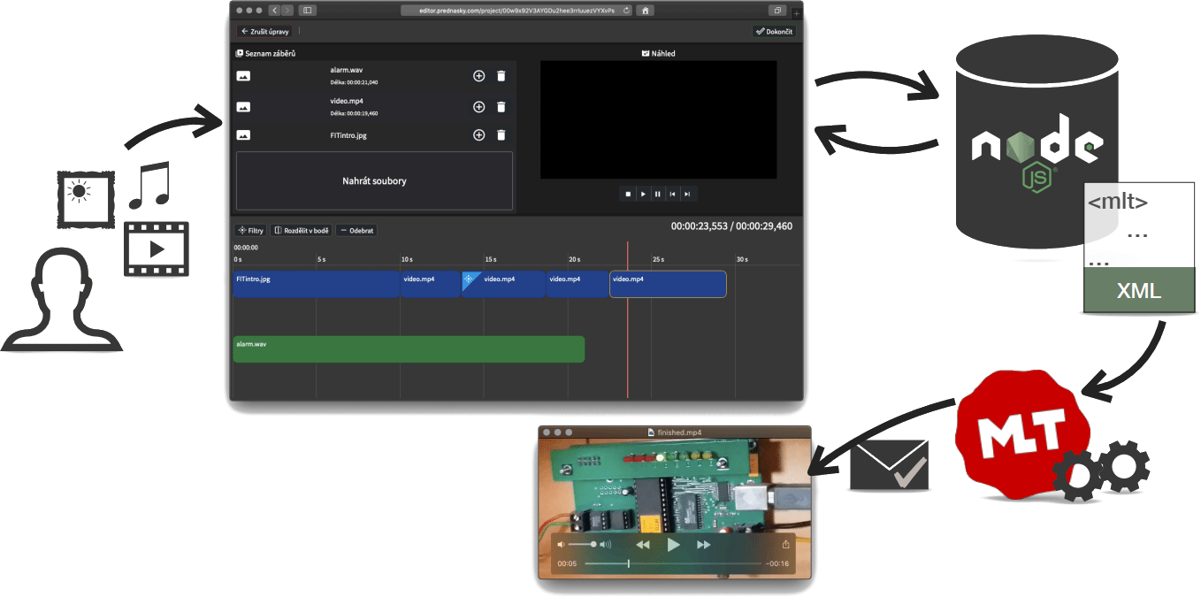Click Zrušit úpravy to cancel edits
This screenshot has height=597, width=1201.
[264, 30]
